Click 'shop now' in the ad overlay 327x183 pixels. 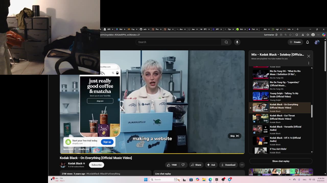pos(100,101)
